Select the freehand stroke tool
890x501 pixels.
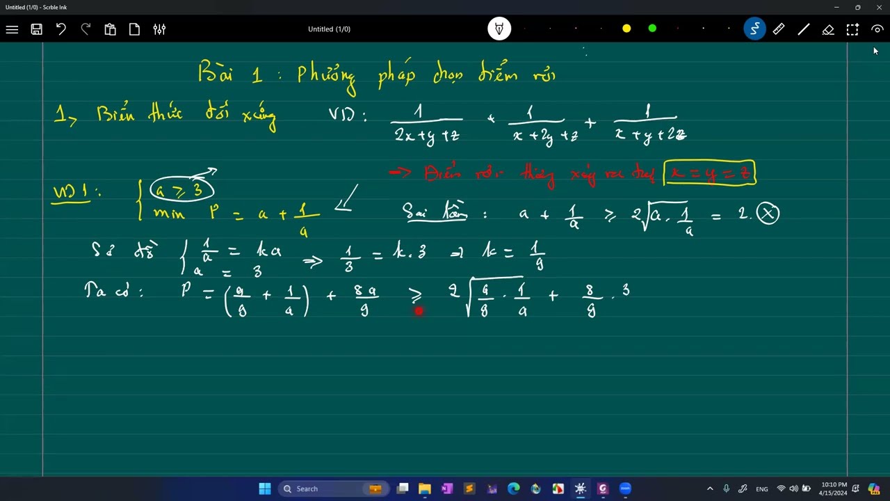754,29
